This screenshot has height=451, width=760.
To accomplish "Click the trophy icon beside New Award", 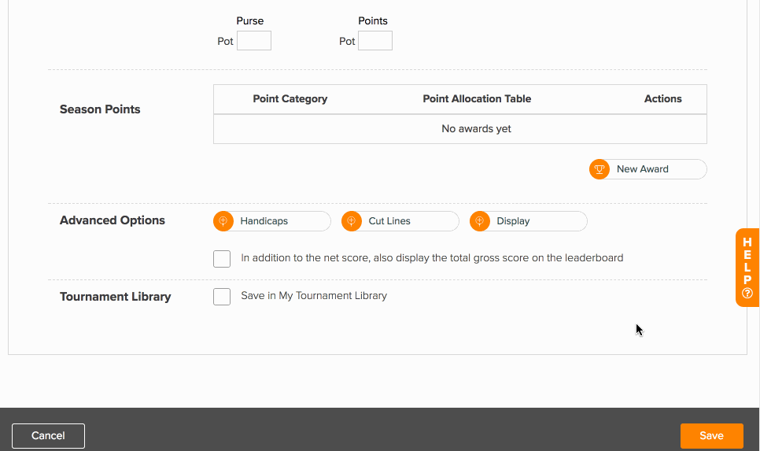I will coord(600,169).
